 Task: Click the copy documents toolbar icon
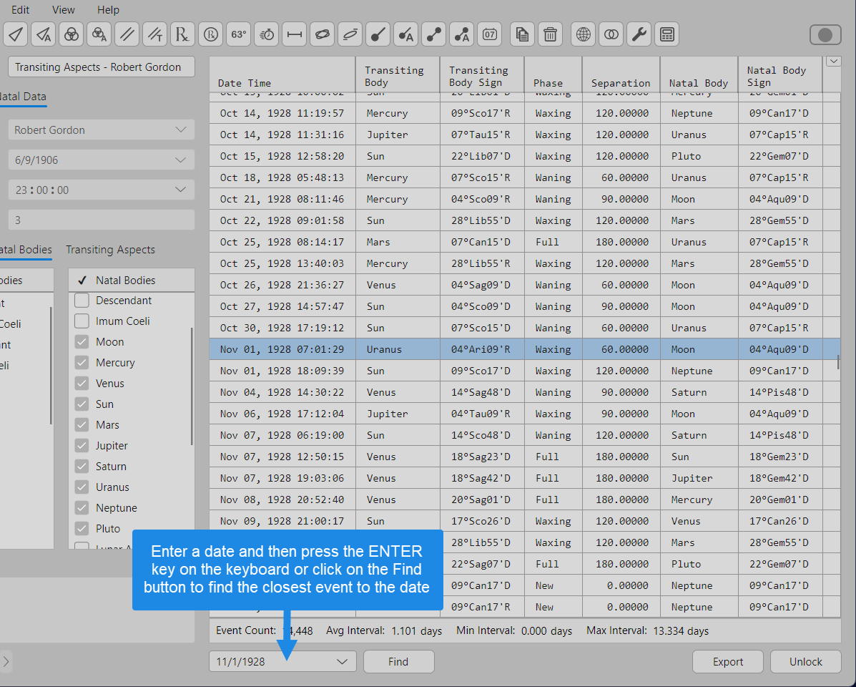(x=523, y=34)
